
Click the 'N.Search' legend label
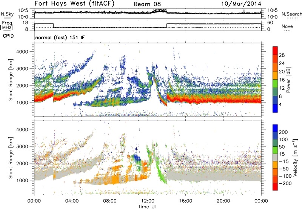click(x=292, y=14)
